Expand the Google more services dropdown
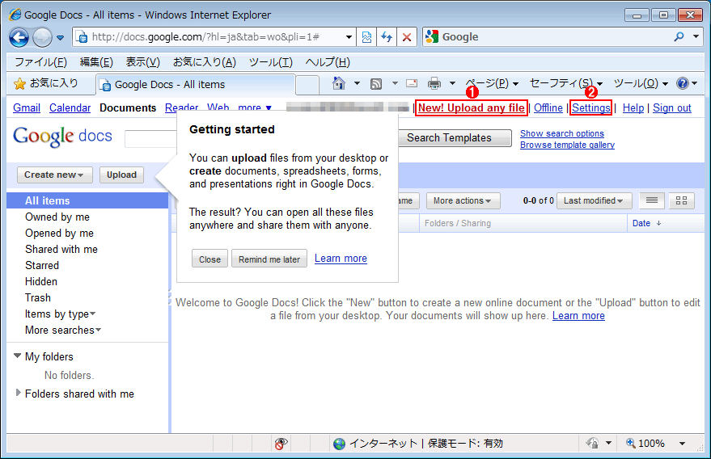 point(255,107)
